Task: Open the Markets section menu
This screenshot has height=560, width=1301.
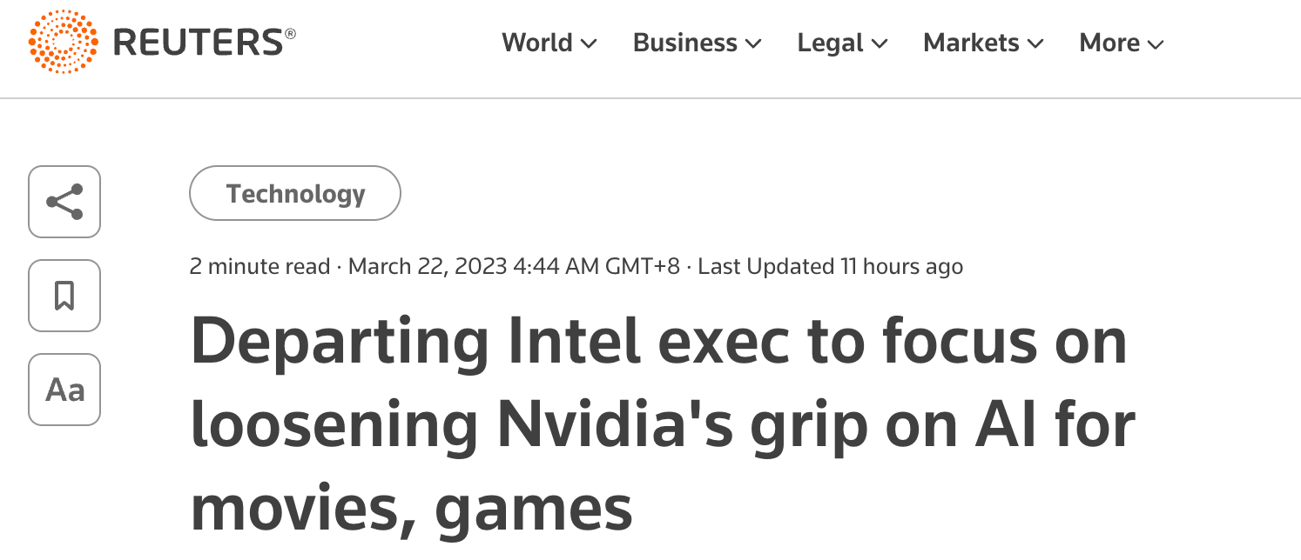Action: point(971,43)
